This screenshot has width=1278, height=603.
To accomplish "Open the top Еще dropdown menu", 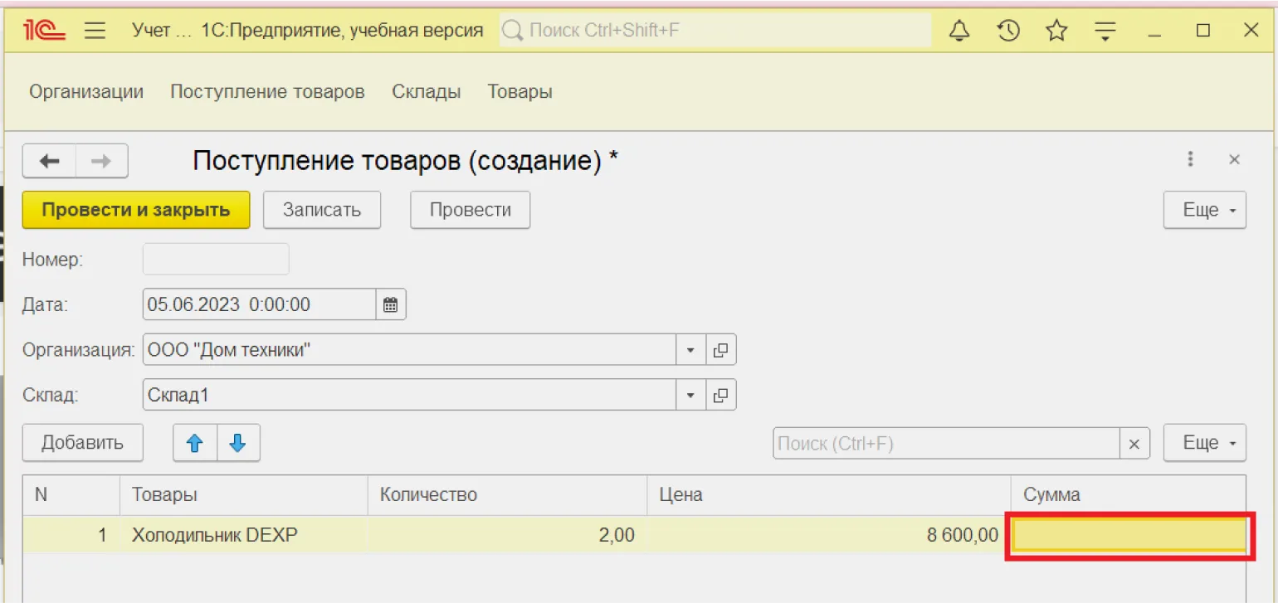I will [1204, 211].
